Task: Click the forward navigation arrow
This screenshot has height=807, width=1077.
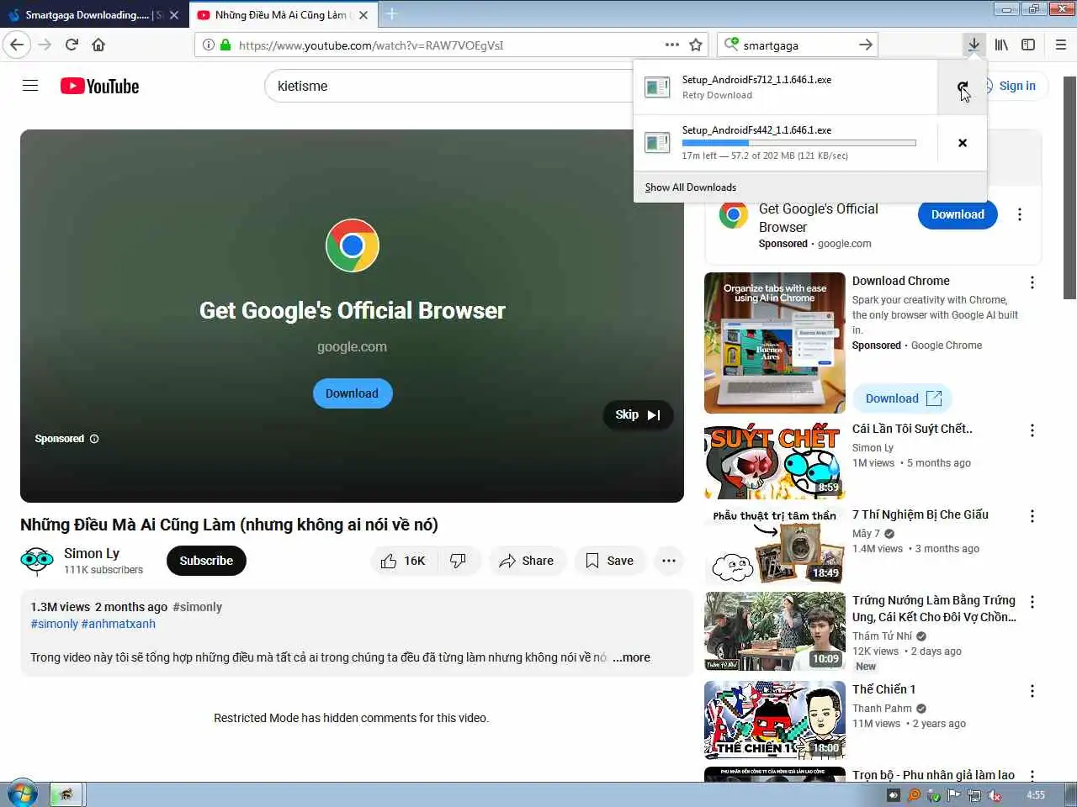Action: (x=45, y=45)
